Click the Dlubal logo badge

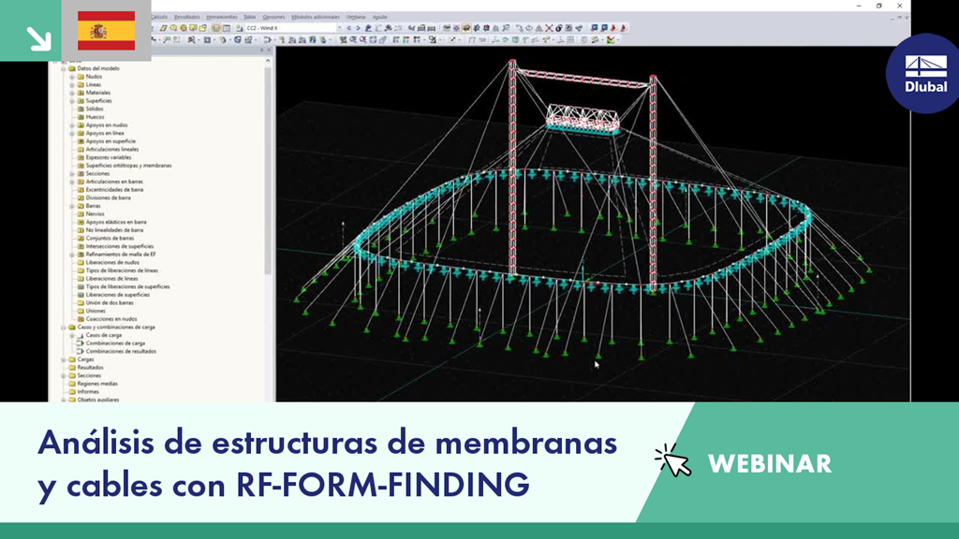tap(925, 73)
